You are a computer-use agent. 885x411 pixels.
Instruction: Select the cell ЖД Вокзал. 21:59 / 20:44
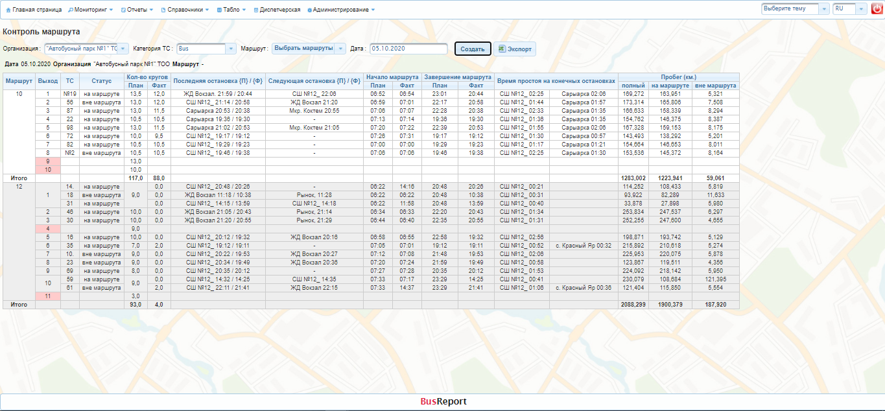coord(218,94)
